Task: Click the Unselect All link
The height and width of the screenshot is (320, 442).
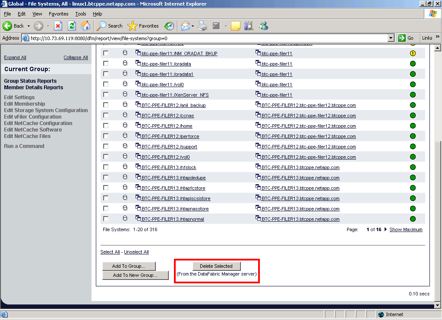Action: point(136,252)
